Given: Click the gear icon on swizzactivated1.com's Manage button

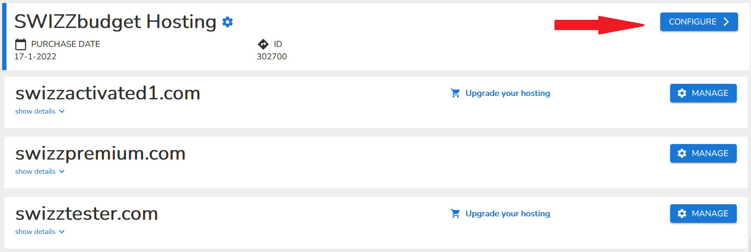Looking at the screenshot, I should tap(682, 93).
